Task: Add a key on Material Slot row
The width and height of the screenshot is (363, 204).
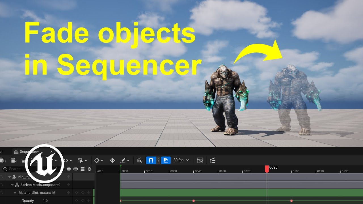Action: pyautogui.click(x=83, y=193)
